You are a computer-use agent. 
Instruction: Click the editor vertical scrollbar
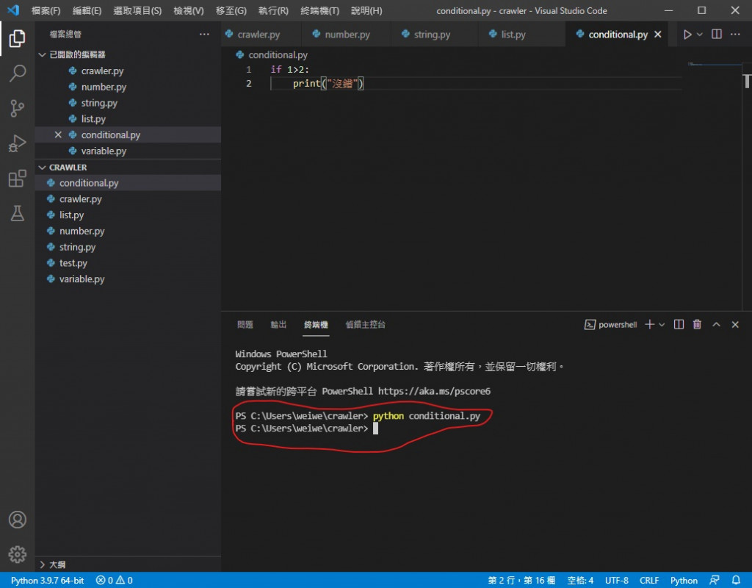click(747, 187)
